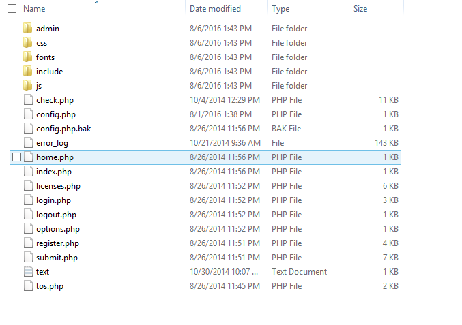The height and width of the screenshot is (325, 462).
Task: Click the 7 KB size of submit.php
Action: pos(391,258)
